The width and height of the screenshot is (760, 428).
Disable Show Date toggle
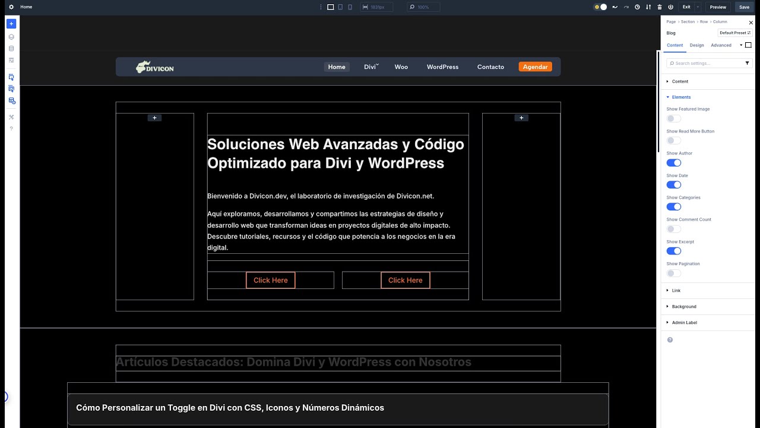[x=673, y=185]
